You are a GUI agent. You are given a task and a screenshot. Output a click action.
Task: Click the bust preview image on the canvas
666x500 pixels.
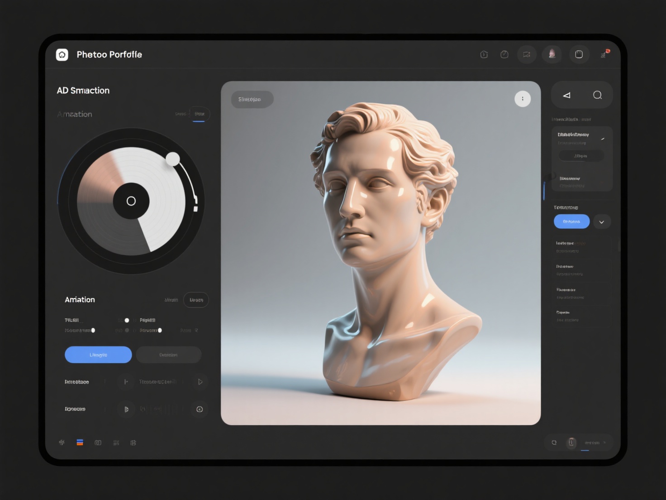(x=381, y=252)
